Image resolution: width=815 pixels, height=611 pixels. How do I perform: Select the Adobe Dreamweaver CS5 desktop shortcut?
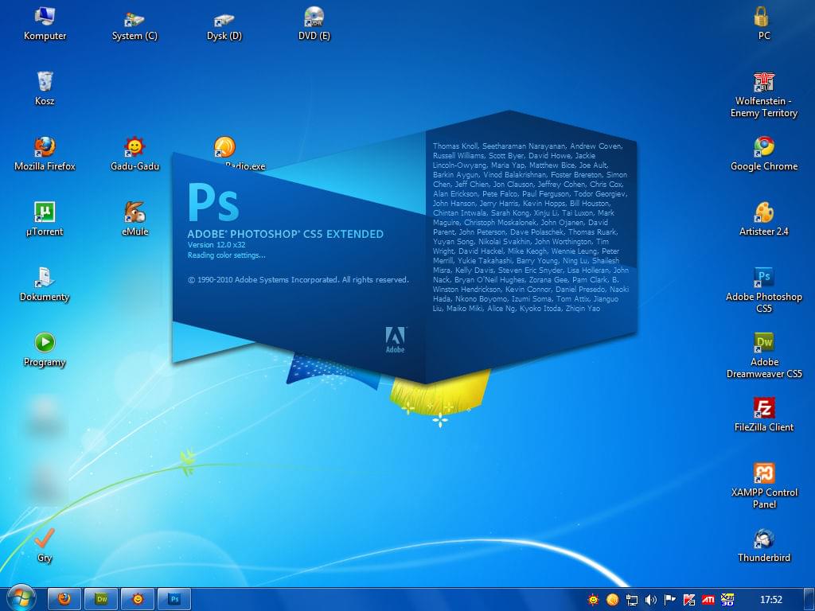tap(763, 356)
